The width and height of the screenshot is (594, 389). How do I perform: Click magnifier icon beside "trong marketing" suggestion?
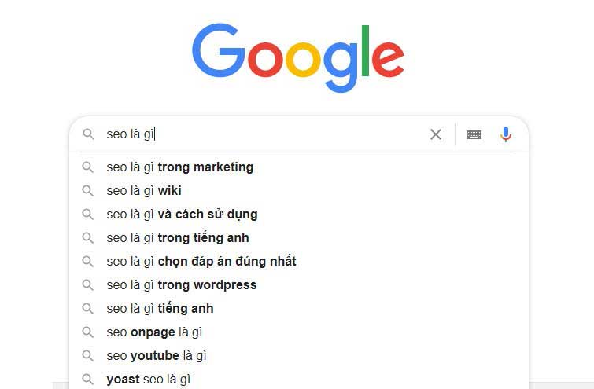coord(89,167)
